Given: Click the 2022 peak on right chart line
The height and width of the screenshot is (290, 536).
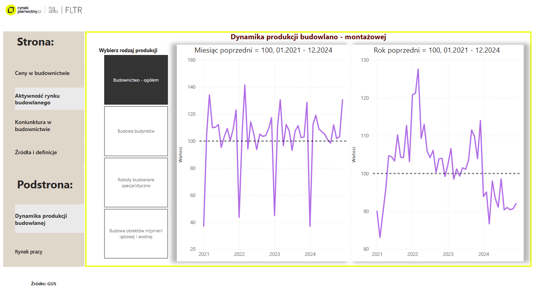Looking at the screenshot, I should pos(418,69).
